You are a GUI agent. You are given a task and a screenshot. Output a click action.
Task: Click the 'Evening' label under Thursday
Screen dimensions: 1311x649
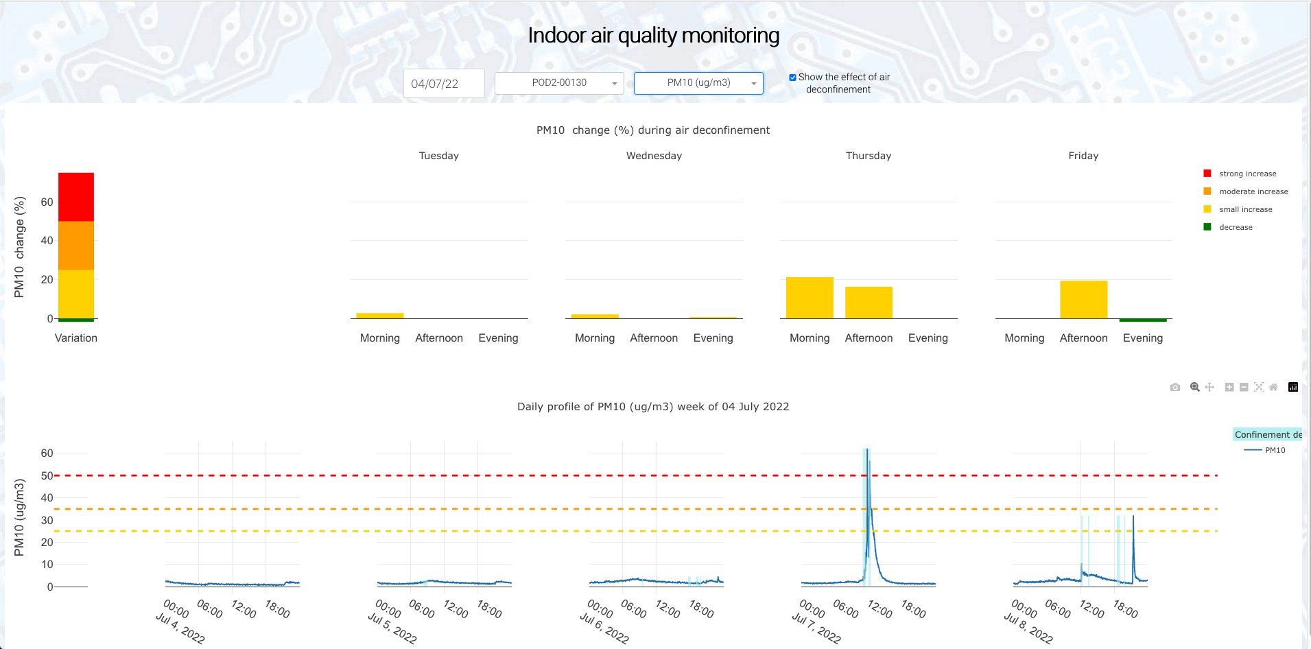click(x=928, y=338)
